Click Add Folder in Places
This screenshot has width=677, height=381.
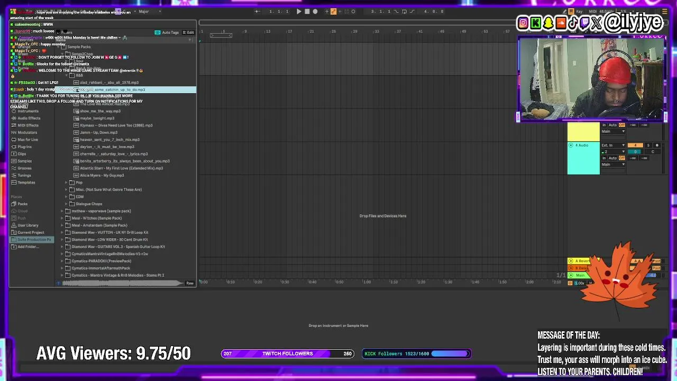(x=28, y=247)
